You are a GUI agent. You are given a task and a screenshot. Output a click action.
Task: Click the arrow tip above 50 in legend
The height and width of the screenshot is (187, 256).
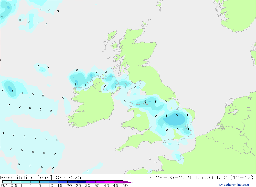coord(128,182)
